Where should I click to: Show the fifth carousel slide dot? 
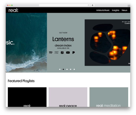click(74, 69)
